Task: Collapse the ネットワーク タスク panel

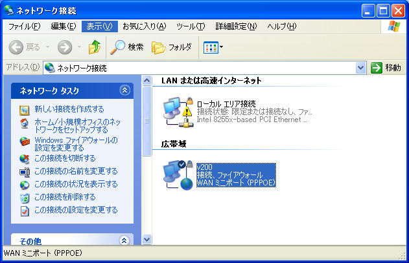Action: coord(125,90)
